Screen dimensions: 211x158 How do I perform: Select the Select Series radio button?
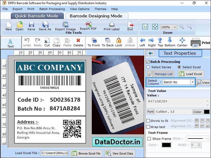coord(148,67)
